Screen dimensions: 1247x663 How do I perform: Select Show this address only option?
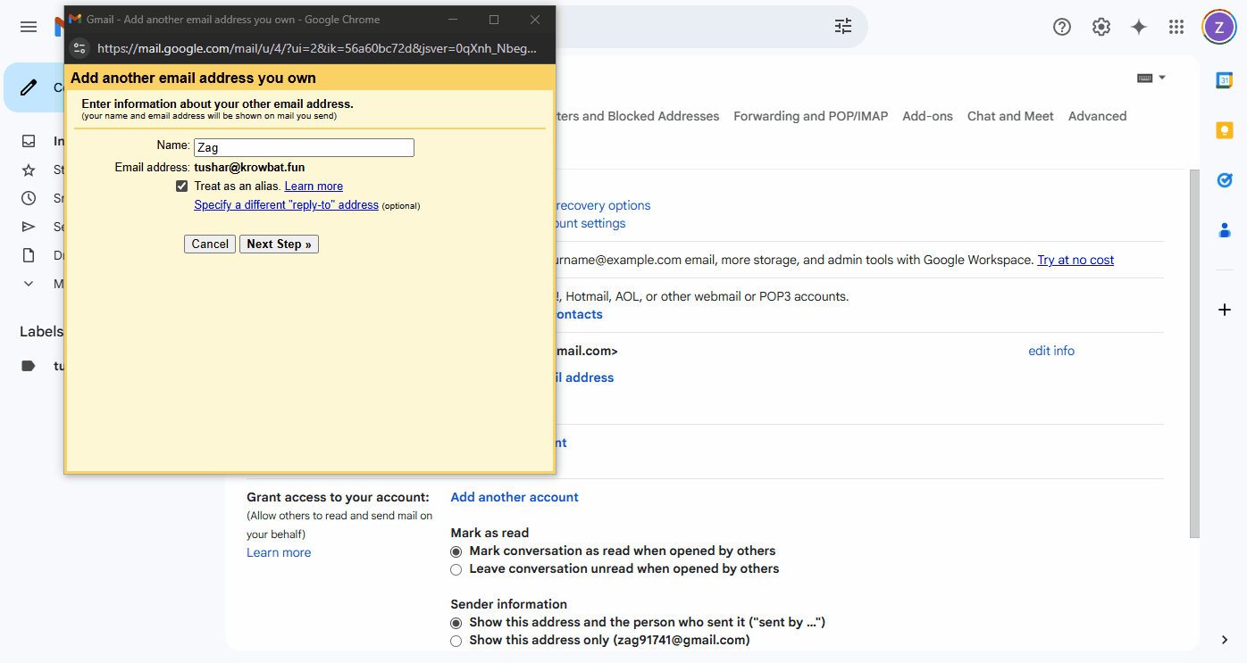tap(456, 641)
